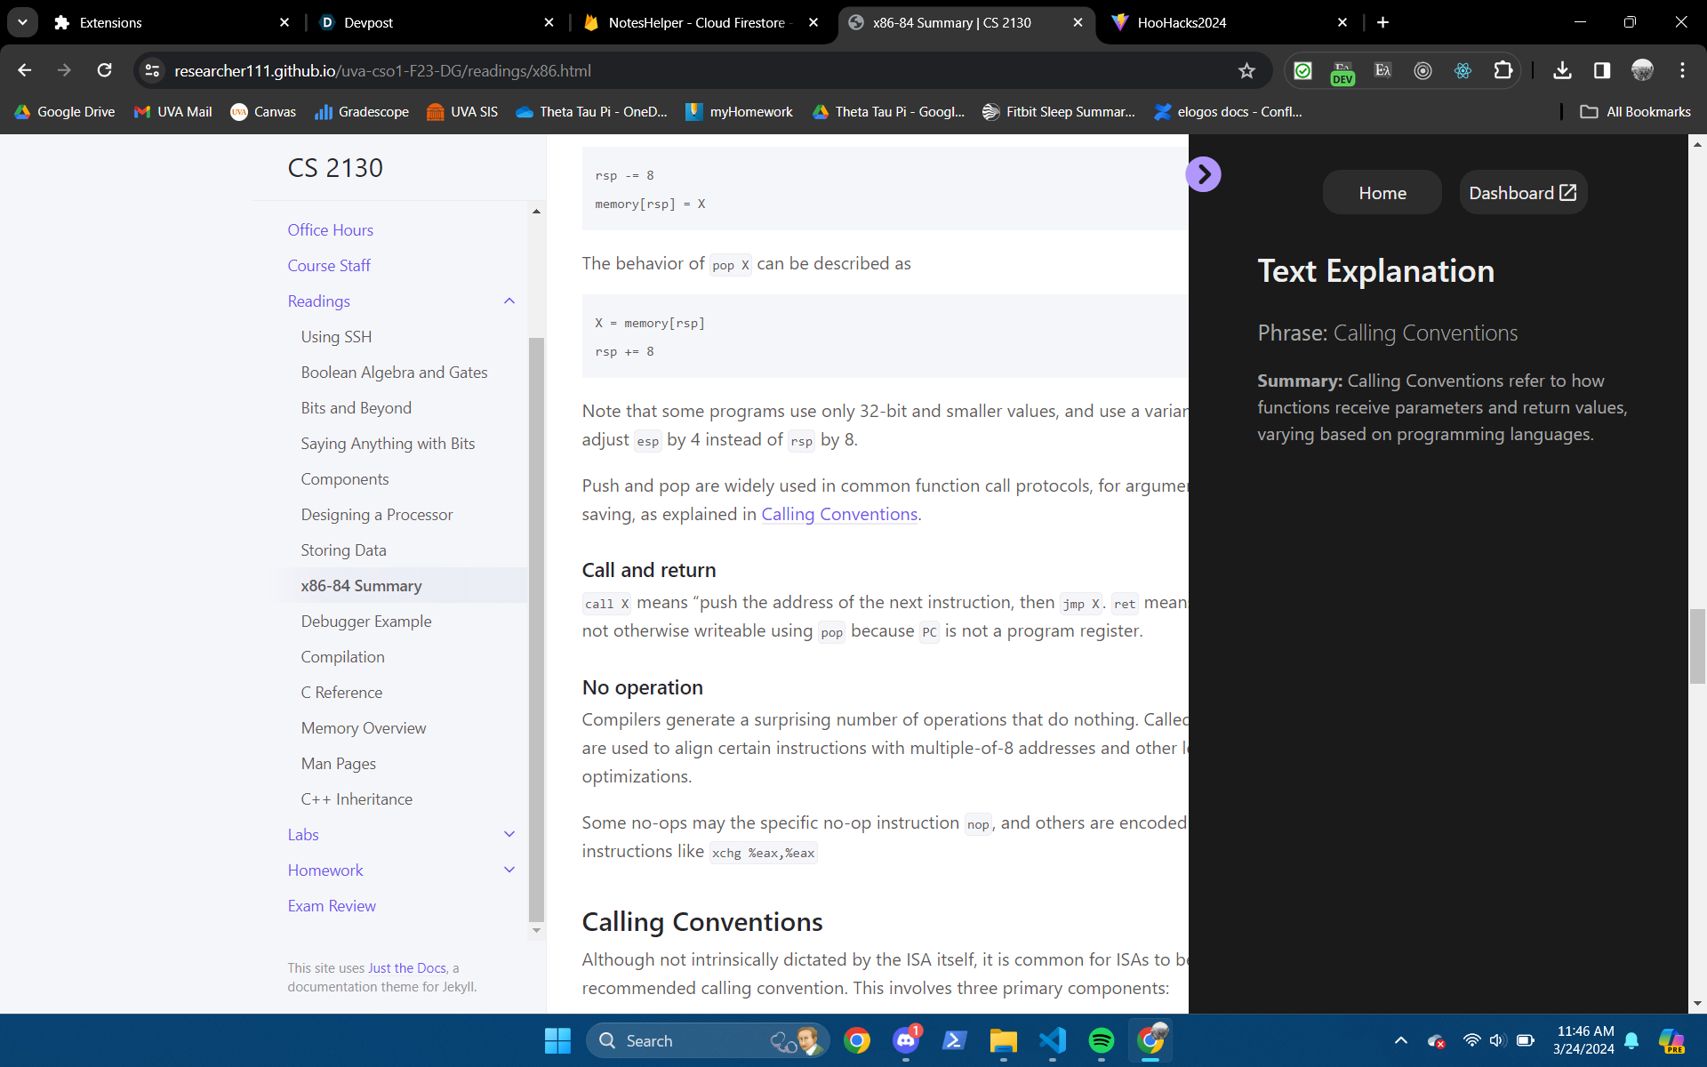Click the Dashboard button
Image resolution: width=1707 pixels, height=1067 pixels.
pos(1522,193)
